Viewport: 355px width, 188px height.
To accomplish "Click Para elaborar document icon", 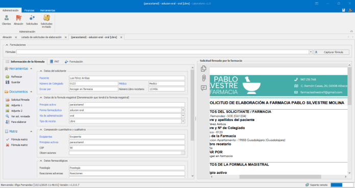I will (x=8, y=122).
